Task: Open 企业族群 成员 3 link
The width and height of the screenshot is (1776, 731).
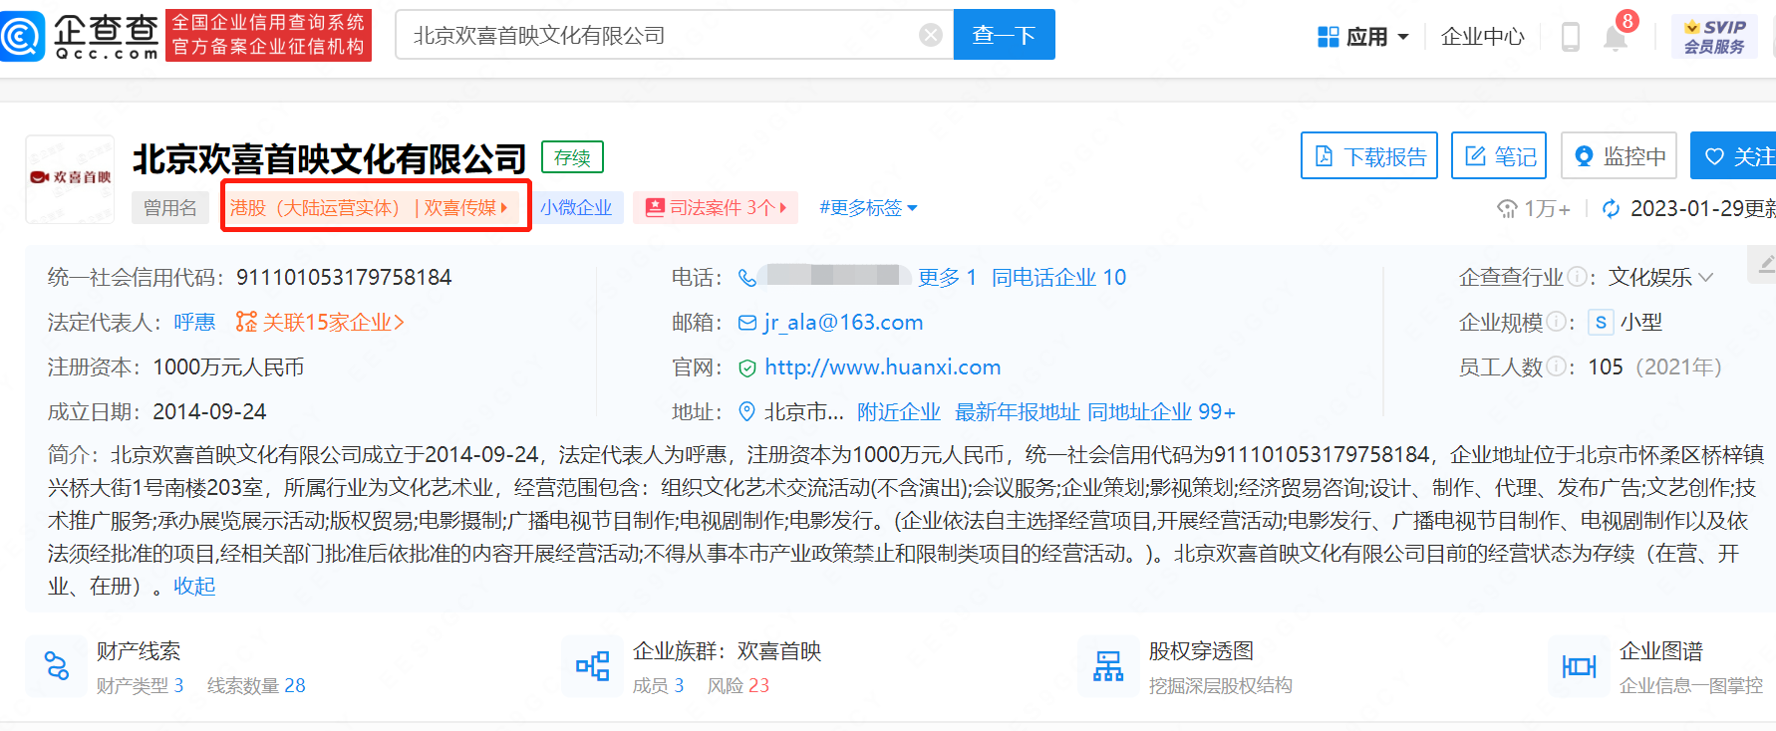Action: tap(658, 685)
